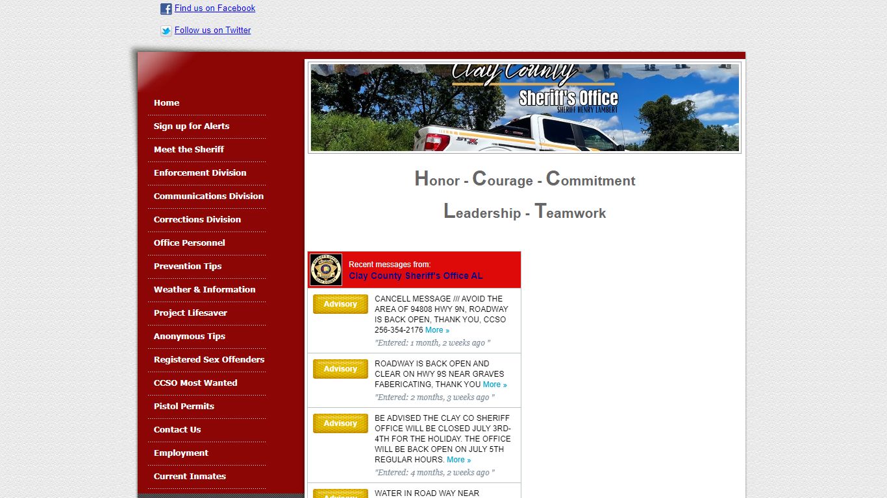Click the Clay County Sheriff's Office banner image
The width and height of the screenshot is (887, 498).
pos(525,108)
